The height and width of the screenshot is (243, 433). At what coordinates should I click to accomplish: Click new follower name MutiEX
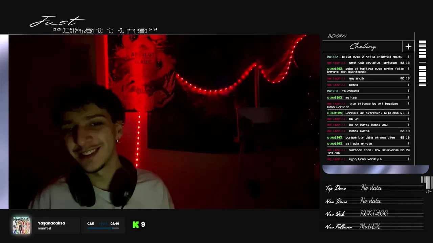point(370,226)
